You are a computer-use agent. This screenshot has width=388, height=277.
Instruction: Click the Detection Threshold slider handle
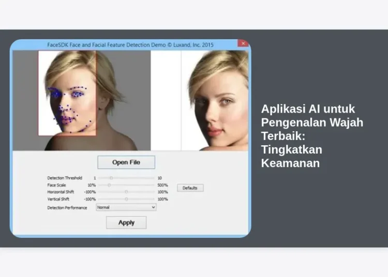[x=111, y=178]
